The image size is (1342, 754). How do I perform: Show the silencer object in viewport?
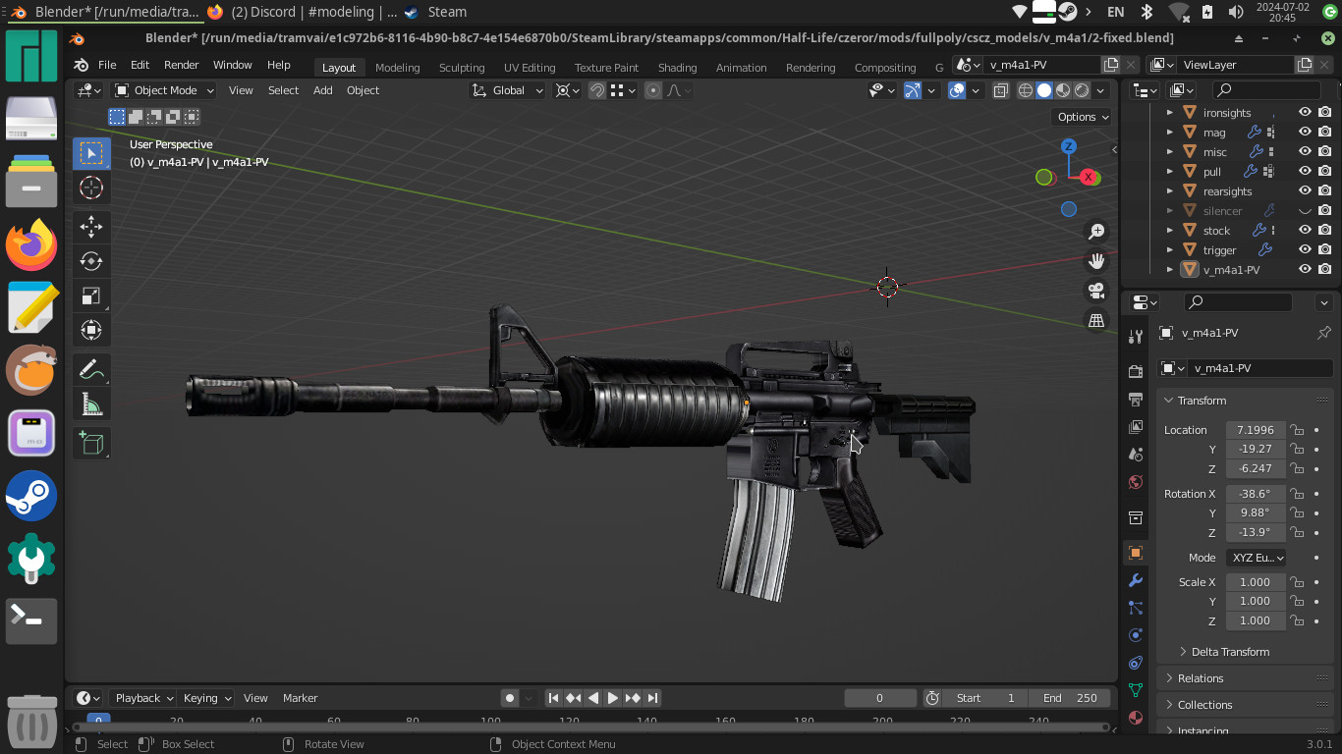coord(1305,210)
